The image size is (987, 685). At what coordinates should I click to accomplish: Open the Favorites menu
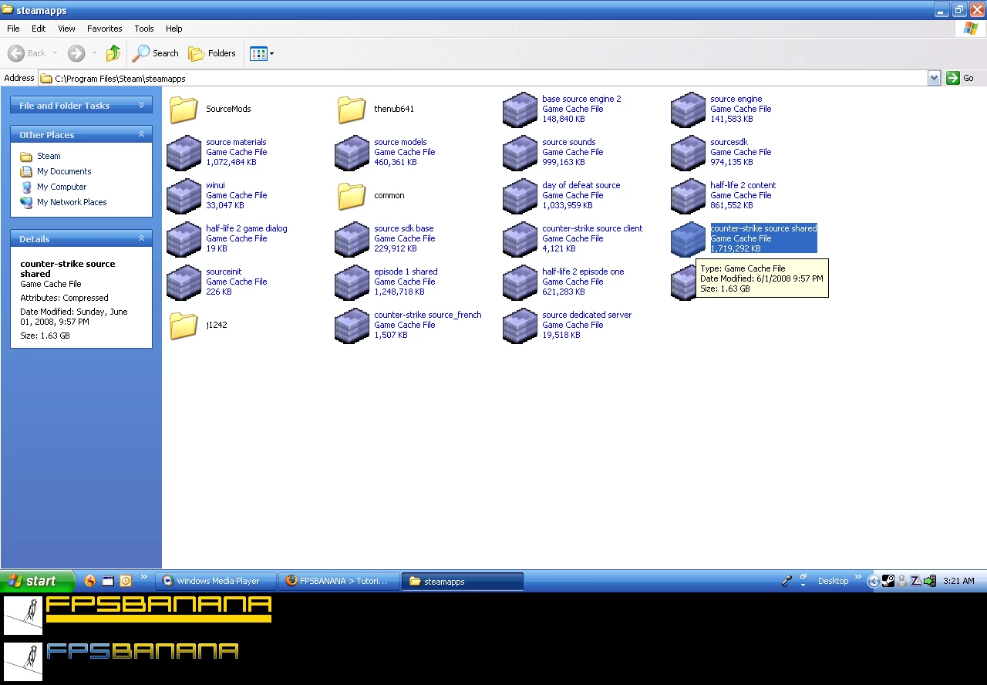(x=104, y=29)
